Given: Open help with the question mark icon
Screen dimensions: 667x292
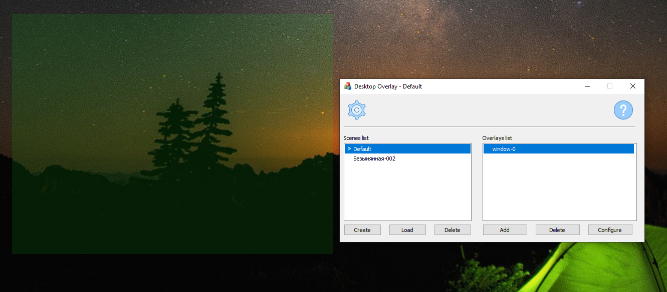Looking at the screenshot, I should coord(623,109).
